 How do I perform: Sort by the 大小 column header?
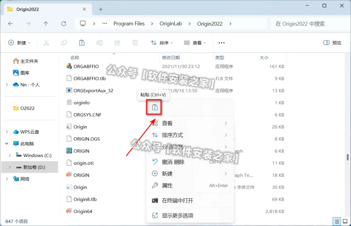pyautogui.click(x=264, y=58)
